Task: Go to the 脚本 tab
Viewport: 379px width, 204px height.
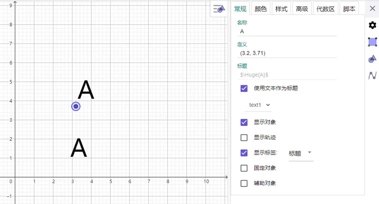Action: click(349, 9)
